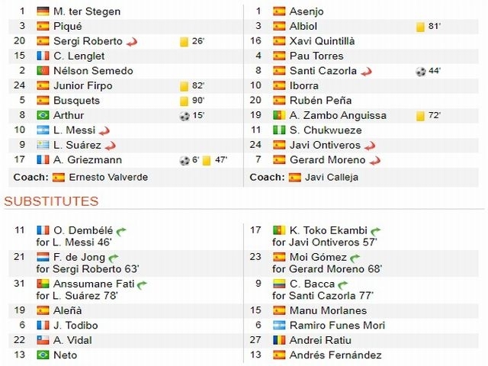This screenshot has width=488, height=366.
Task: Open player link A. Griezmann
Action: [88, 160]
